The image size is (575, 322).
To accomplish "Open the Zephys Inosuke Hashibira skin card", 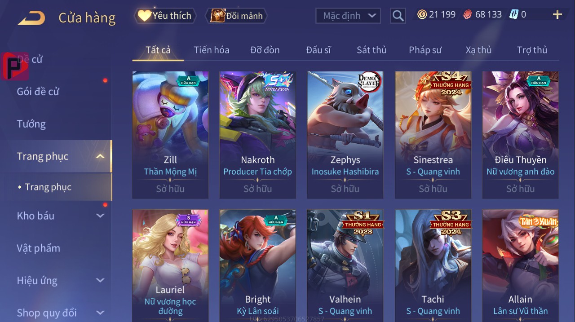I will [345, 135].
